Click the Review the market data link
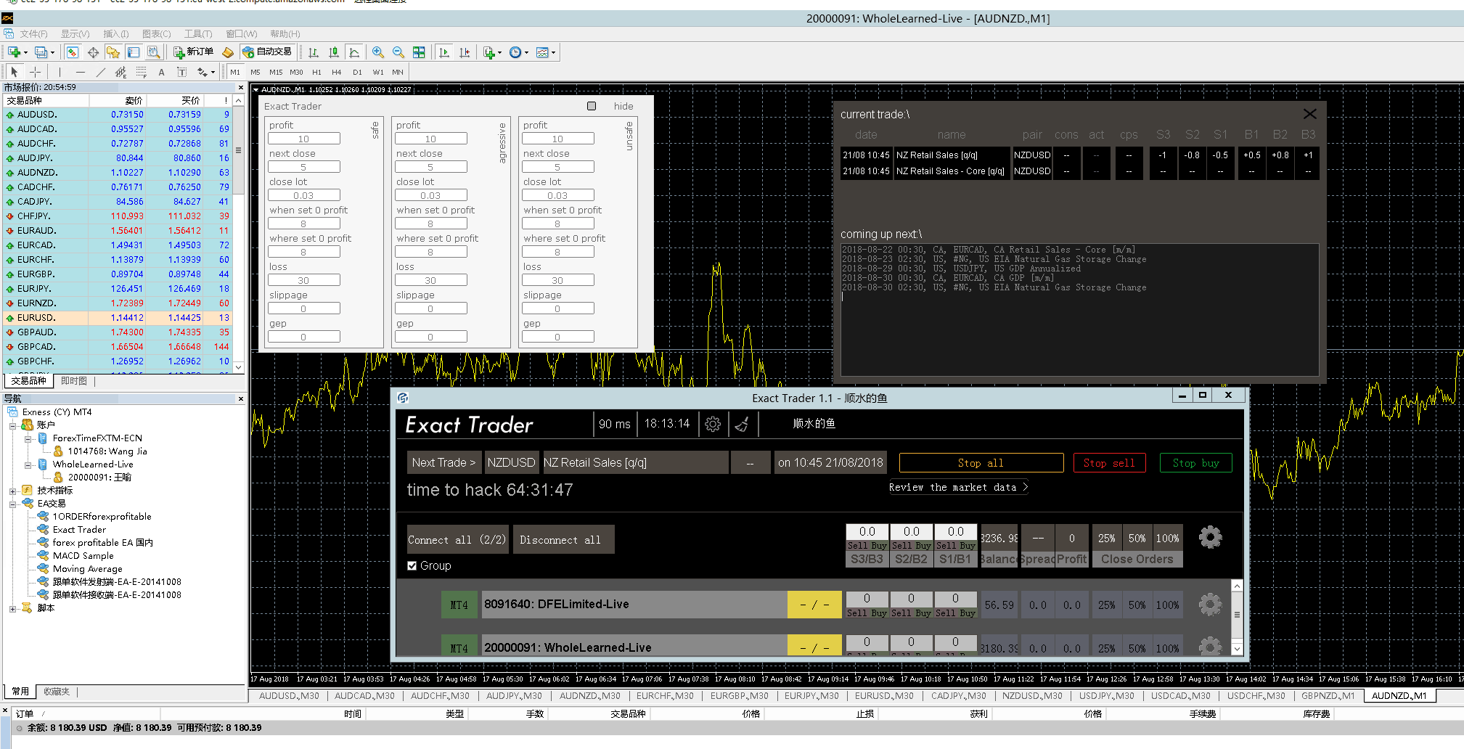The height and width of the screenshot is (749, 1464). click(x=957, y=488)
